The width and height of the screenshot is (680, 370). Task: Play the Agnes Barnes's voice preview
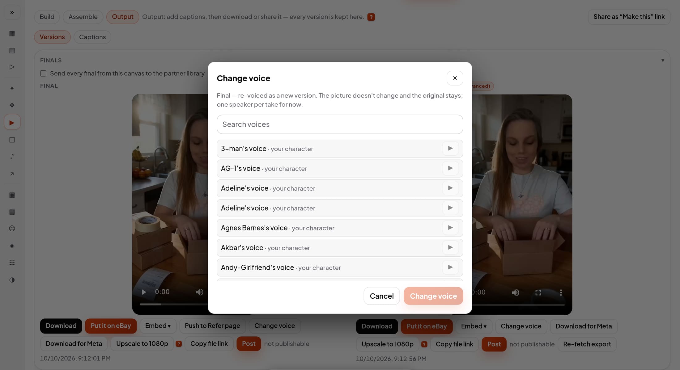[x=450, y=228]
